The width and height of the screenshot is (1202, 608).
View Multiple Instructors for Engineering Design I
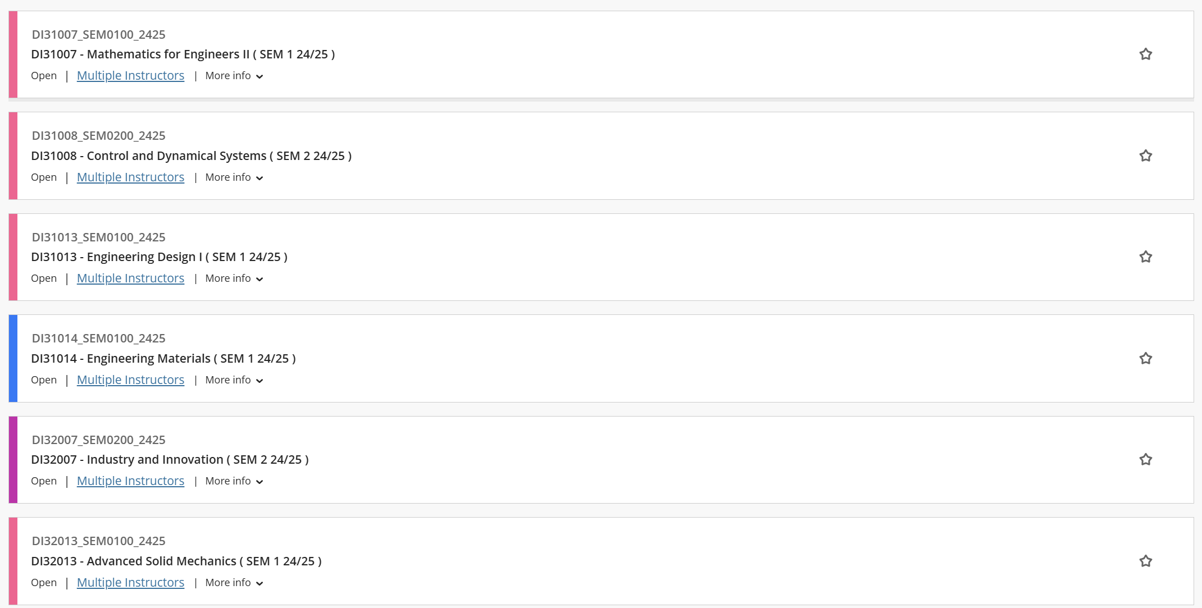(x=130, y=278)
